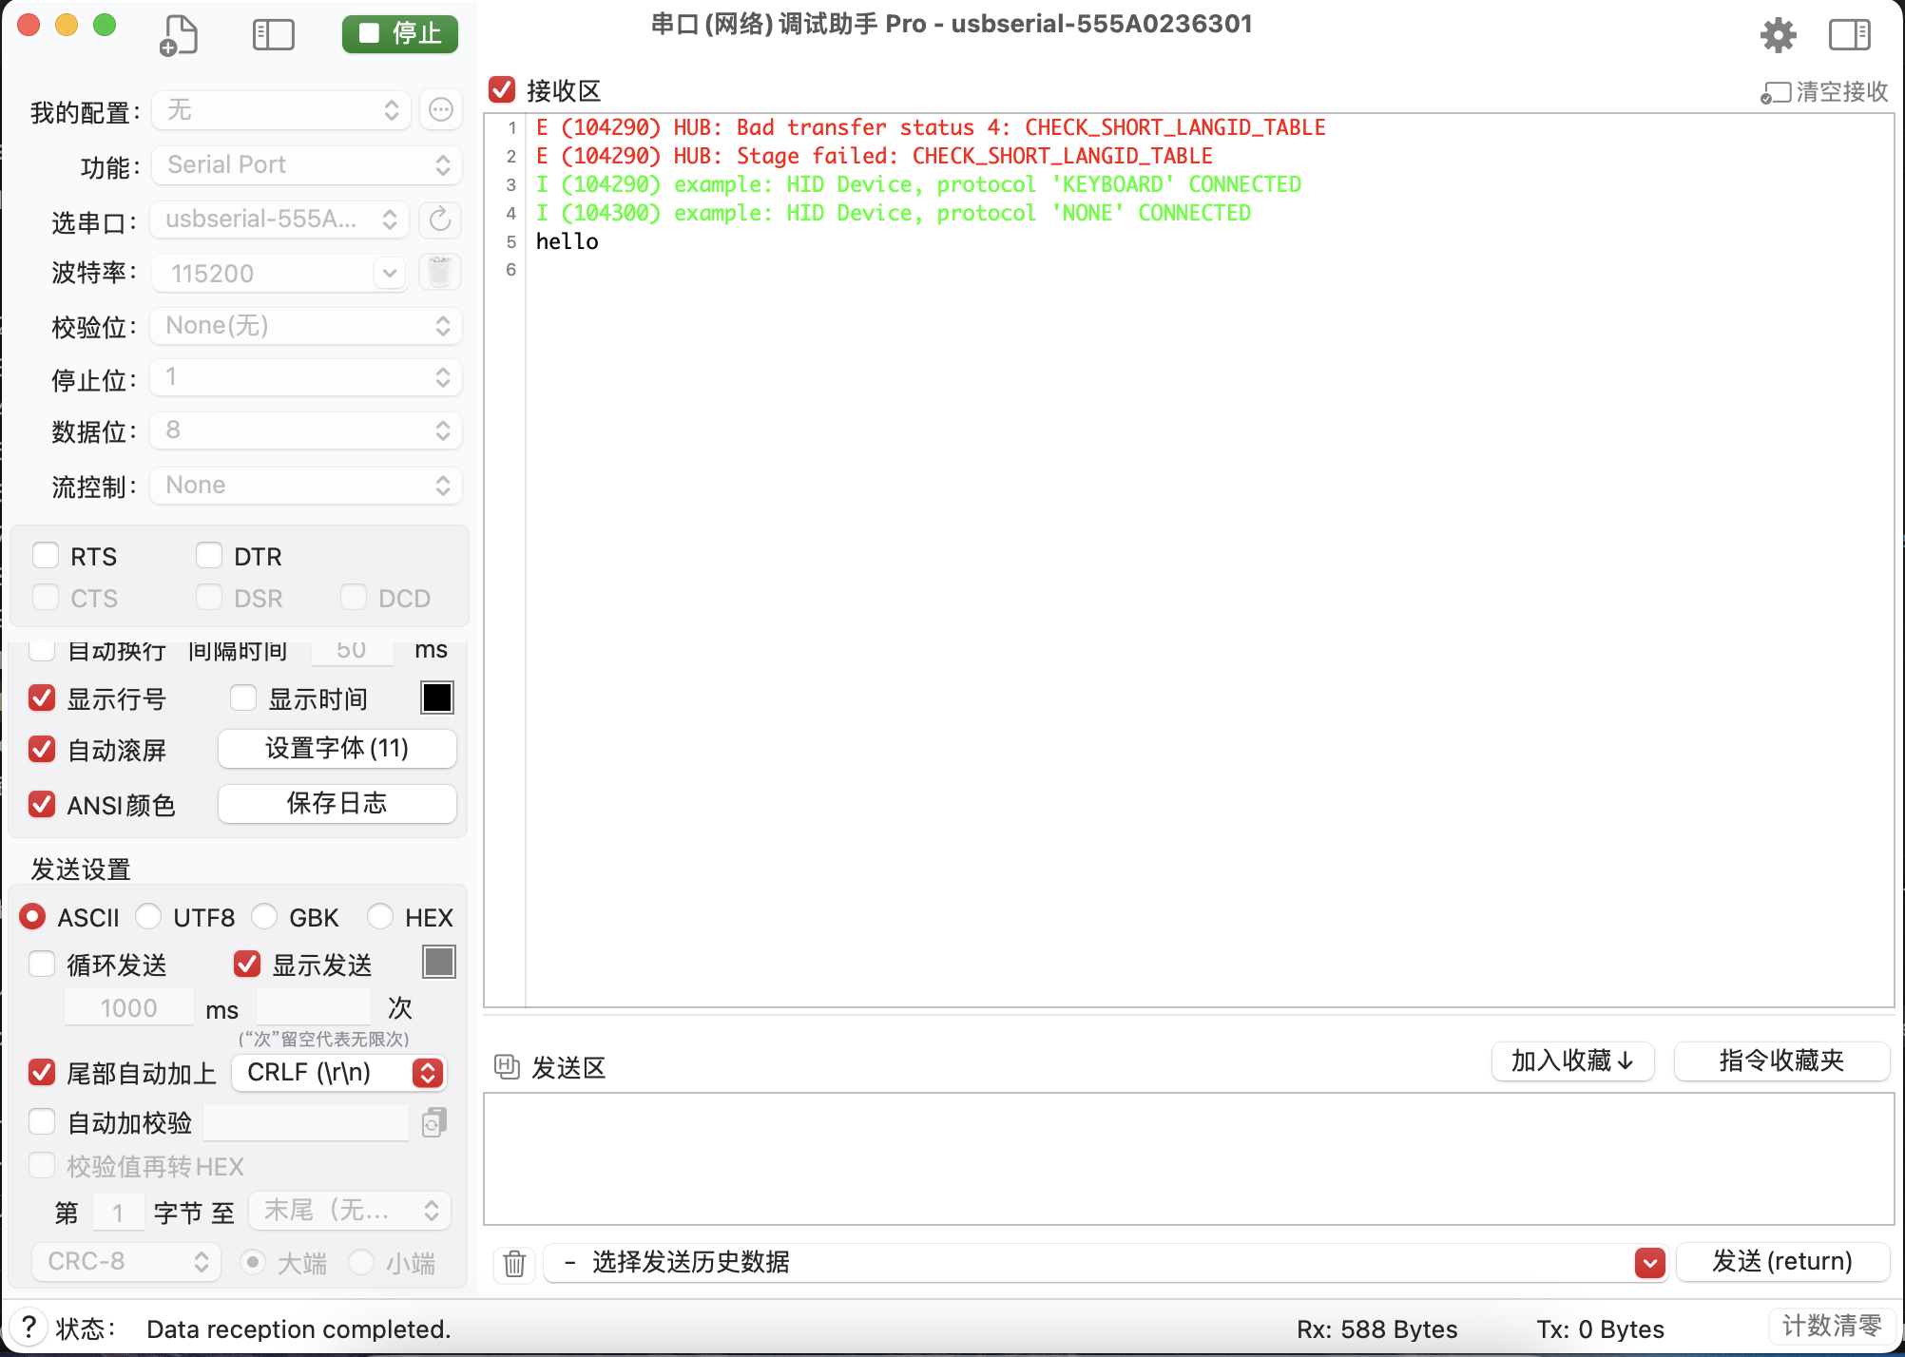1905x1357 pixels.
Task: Click log line with 'KEYBOARD' CONNECTED
Action: click(918, 185)
